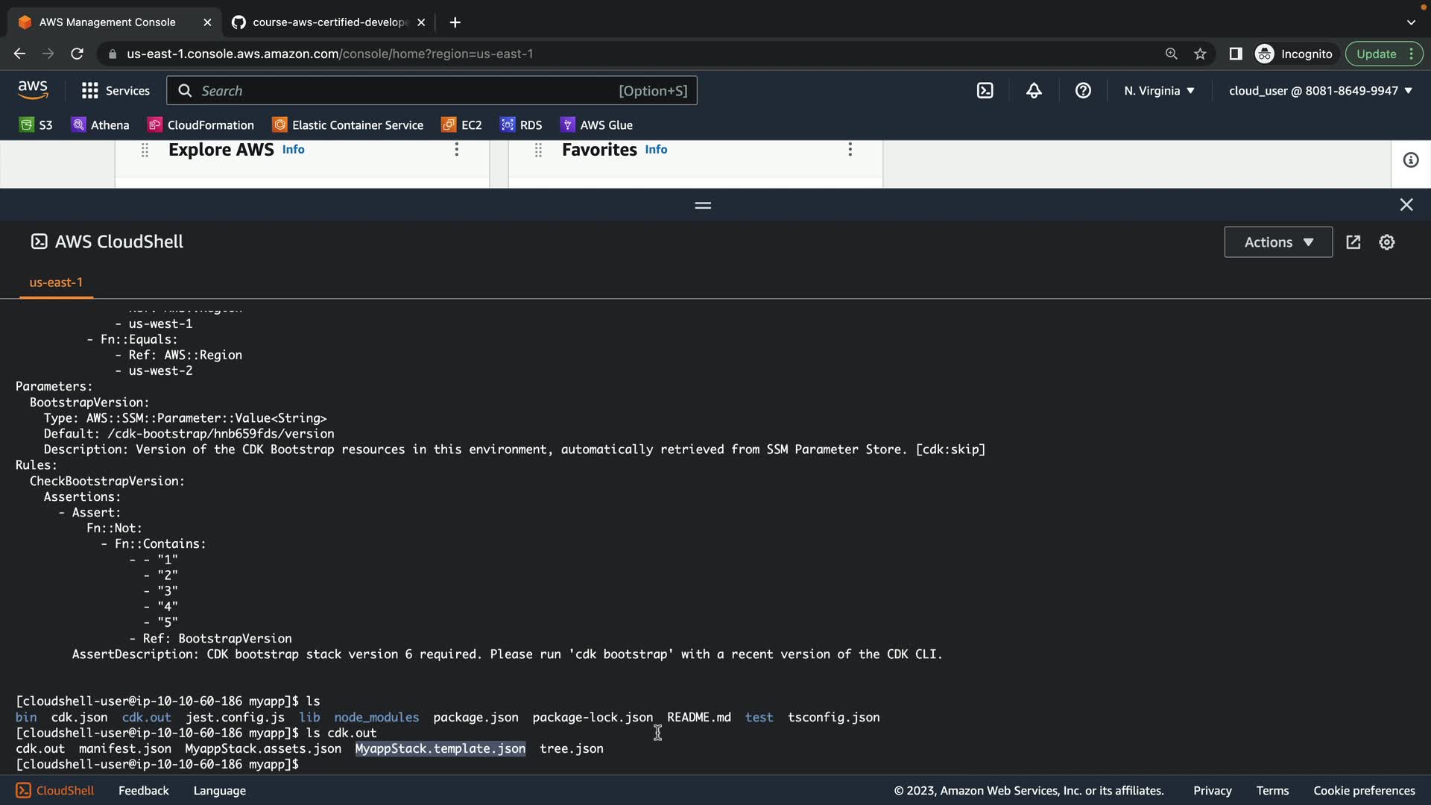Open the Services grid menu
Image resolution: width=1431 pixels, height=805 pixels.
point(115,90)
